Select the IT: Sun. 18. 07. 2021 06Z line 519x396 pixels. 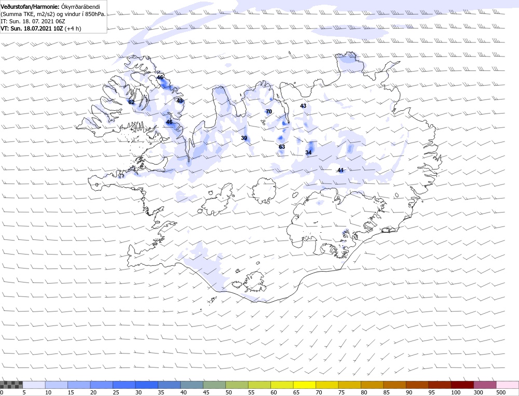click(33, 21)
